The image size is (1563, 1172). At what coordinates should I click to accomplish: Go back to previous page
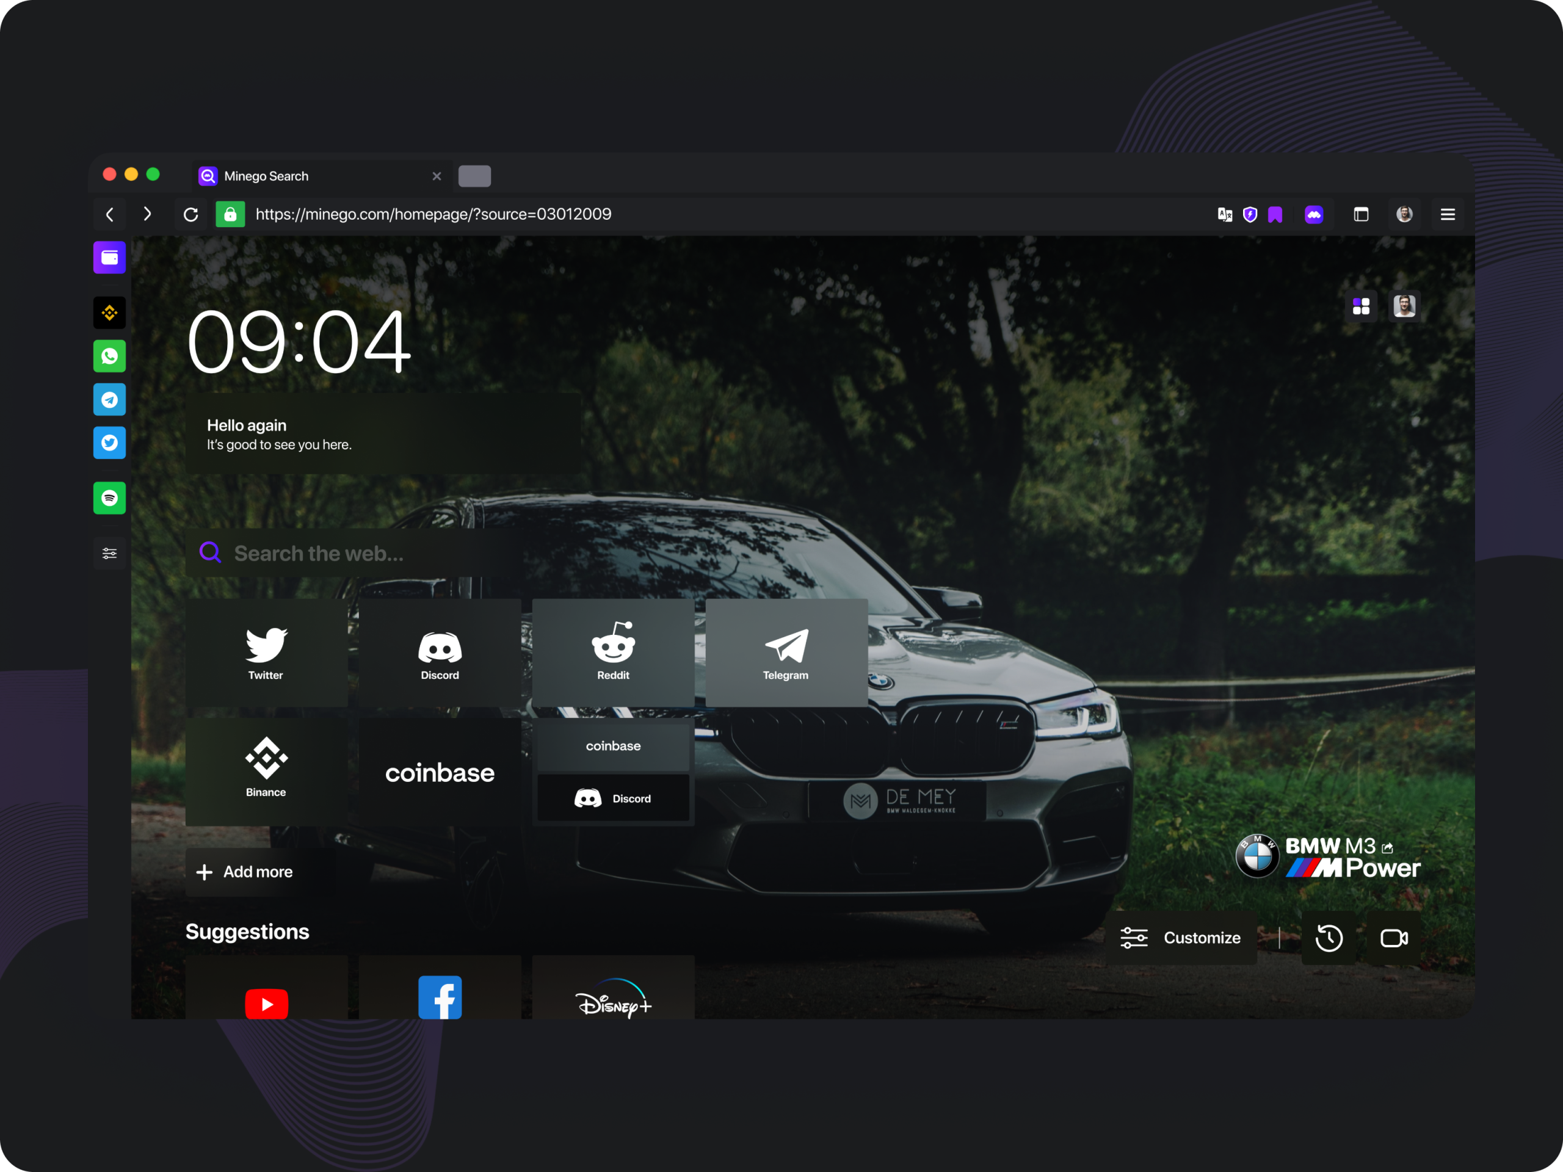coord(109,214)
